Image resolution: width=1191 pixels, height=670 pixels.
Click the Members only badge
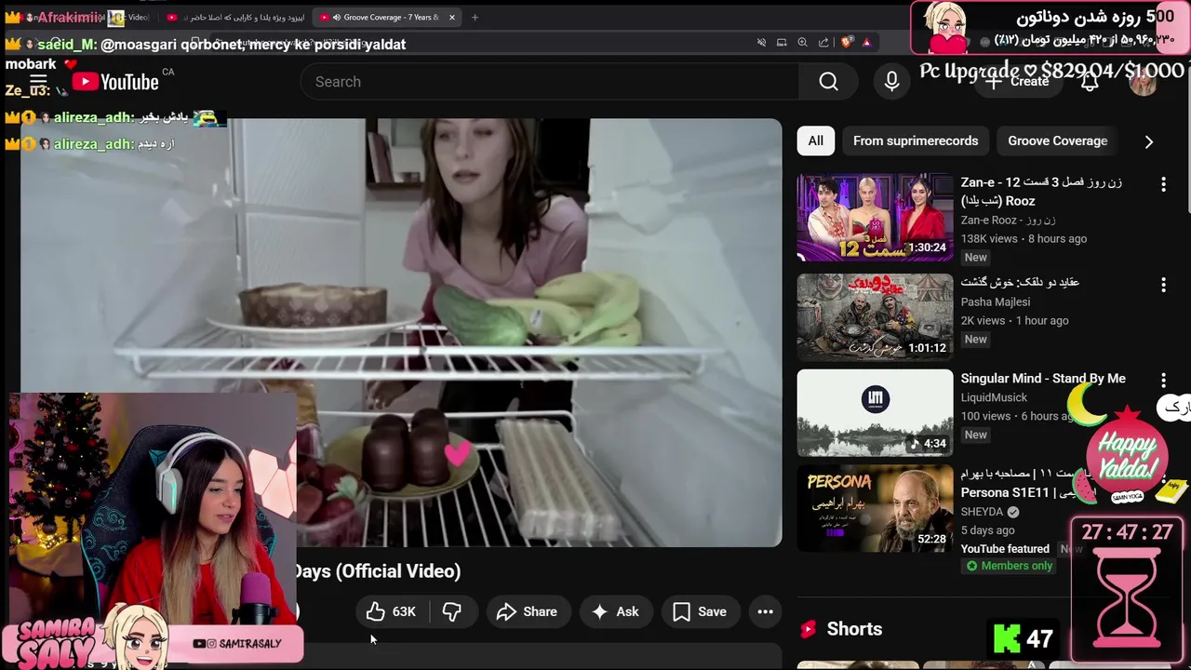[1009, 566]
